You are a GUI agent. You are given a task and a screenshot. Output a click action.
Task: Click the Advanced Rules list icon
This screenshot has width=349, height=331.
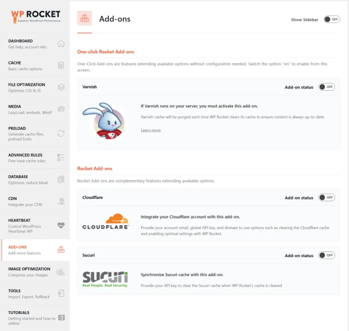tap(61, 158)
